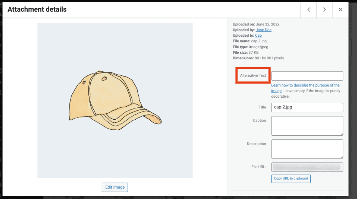Click into the Description text box
The image size is (357, 199).
tap(307, 149)
